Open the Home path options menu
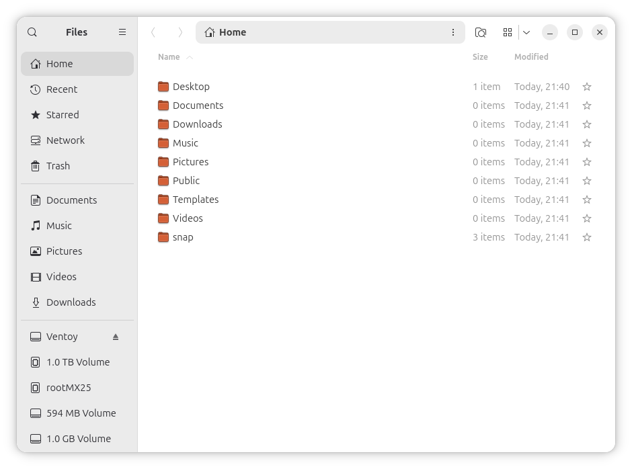The height and width of the screenshot is (469, 632). point(452,32)
